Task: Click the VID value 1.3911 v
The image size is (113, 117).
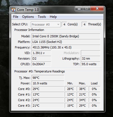Action: (x=41, y=53)
